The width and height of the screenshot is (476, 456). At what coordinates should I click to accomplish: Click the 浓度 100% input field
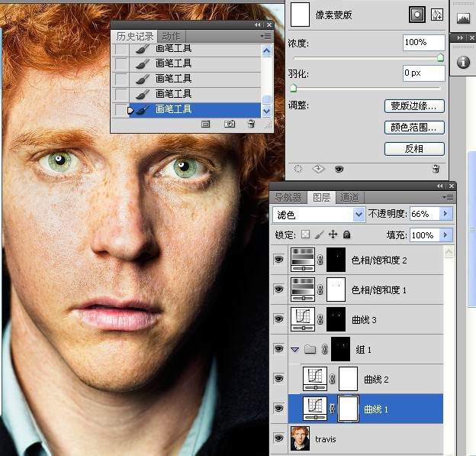424,42
